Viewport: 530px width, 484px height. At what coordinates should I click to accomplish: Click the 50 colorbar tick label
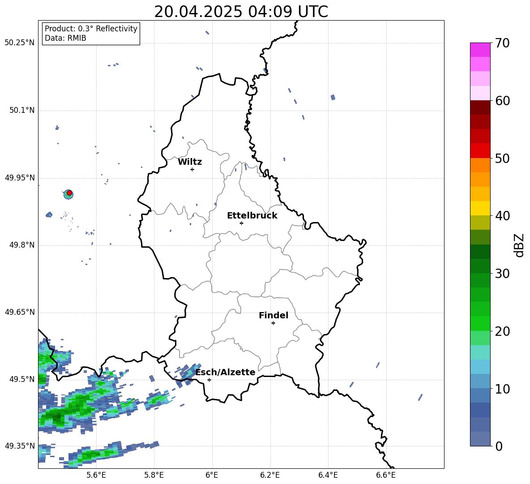click(x=502, y=158)
